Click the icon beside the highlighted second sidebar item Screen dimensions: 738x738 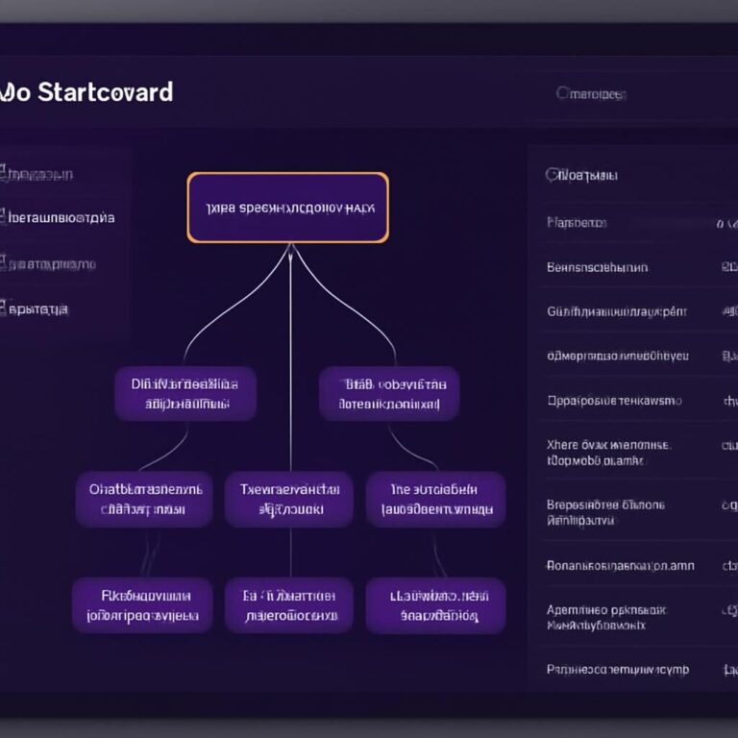tap(3, 217)
